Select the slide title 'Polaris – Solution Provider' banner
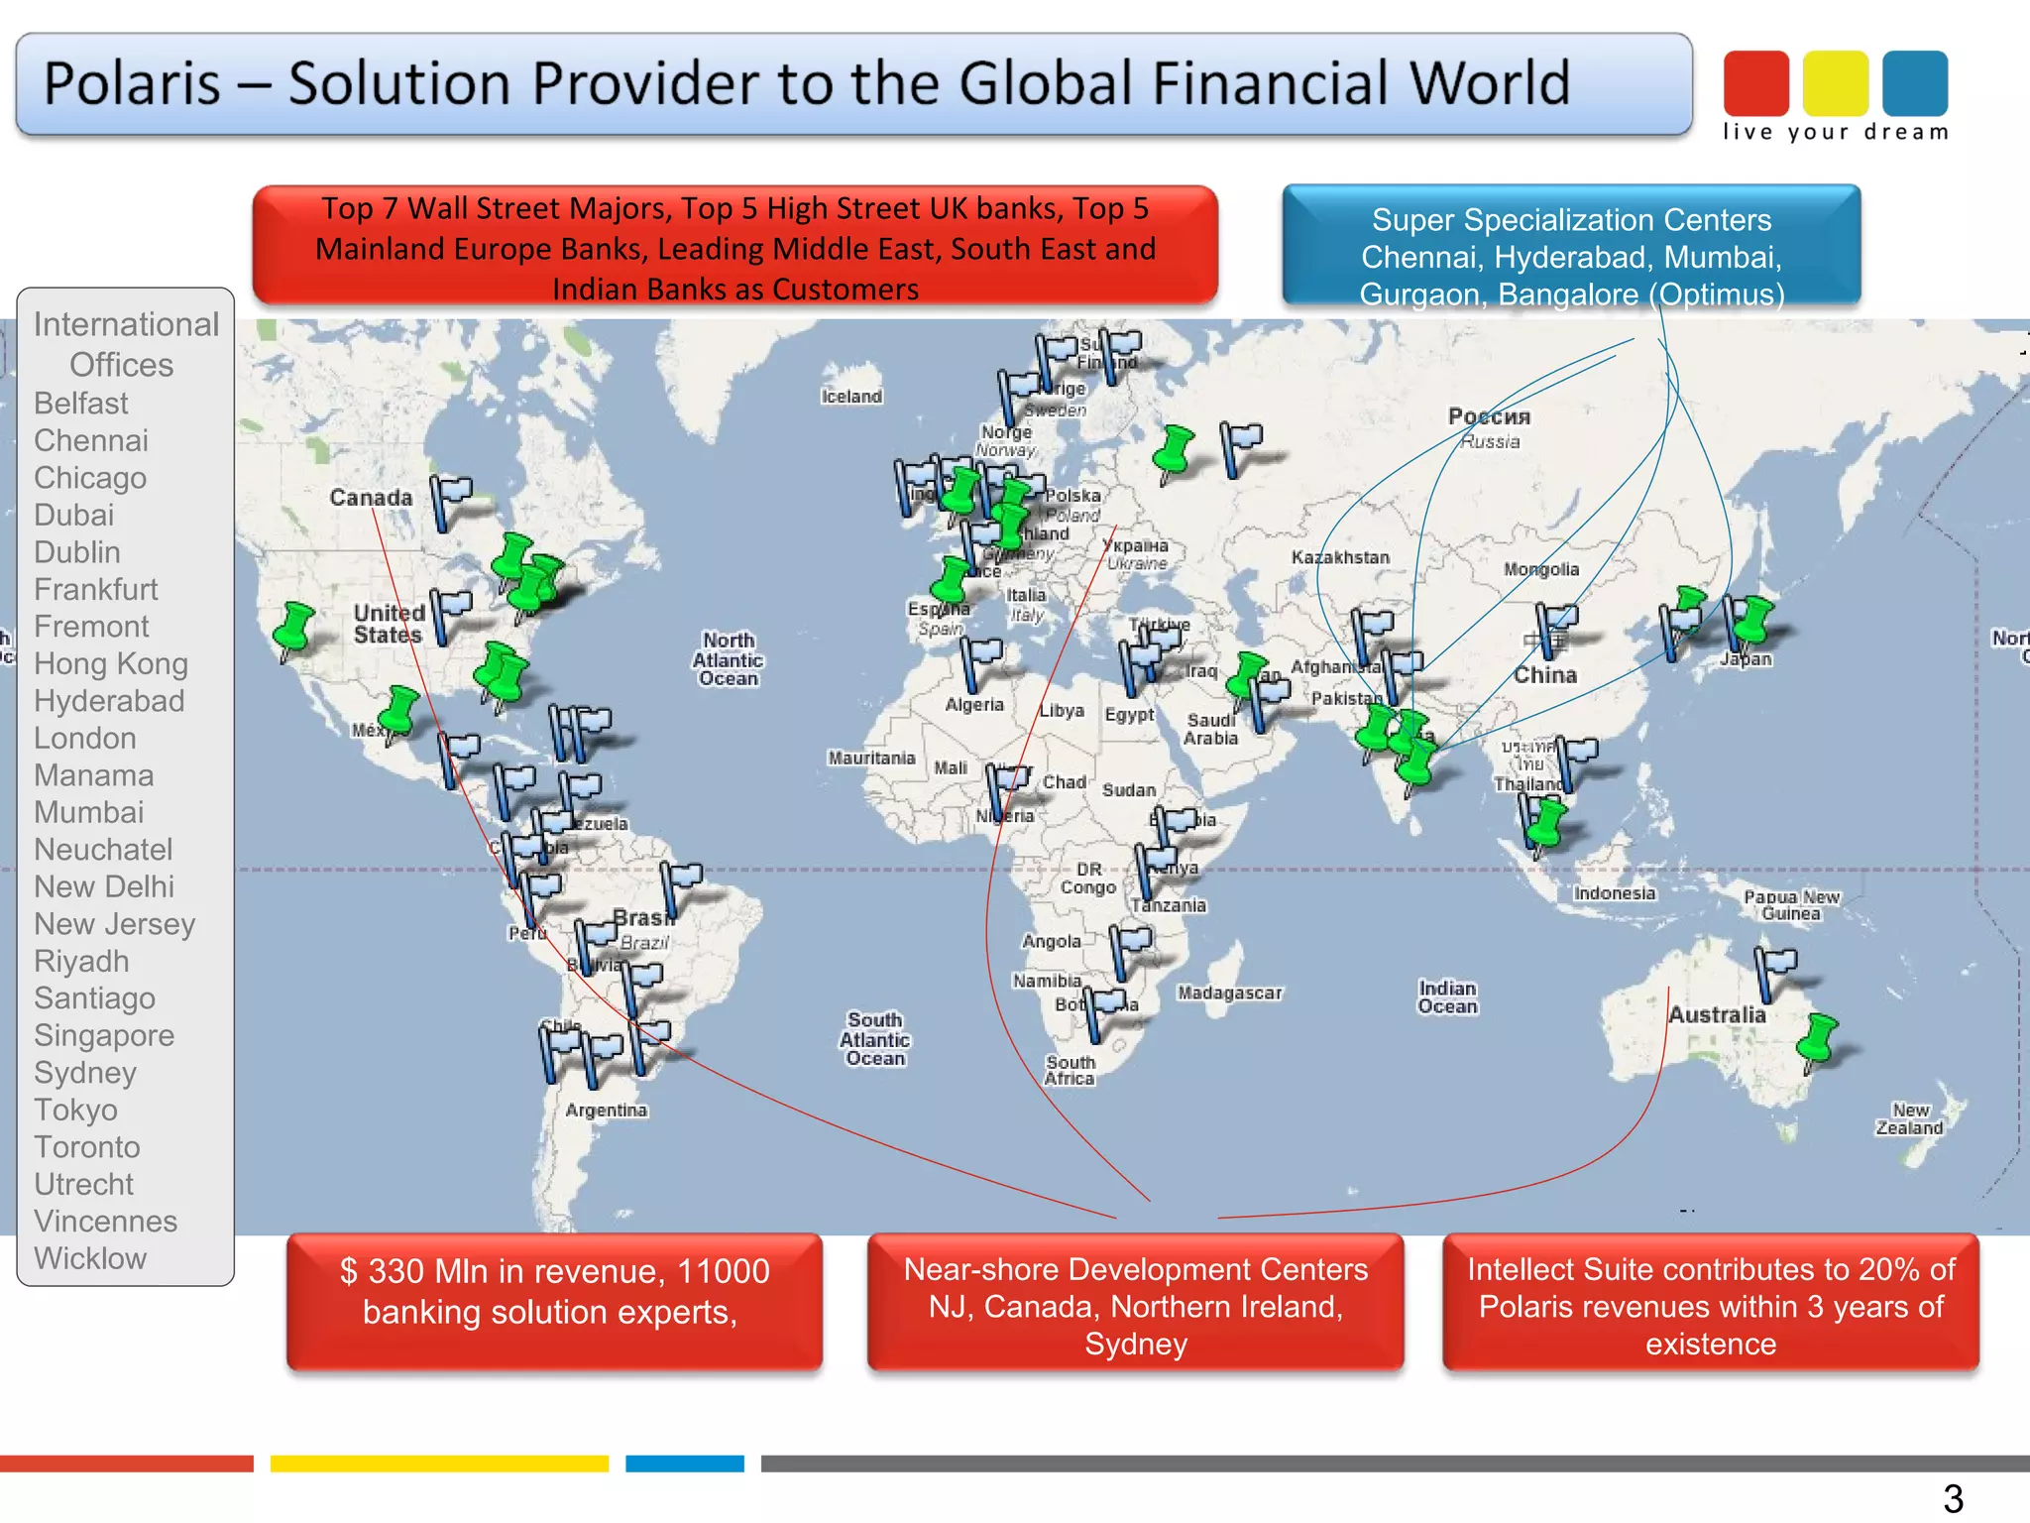Screen dimensions: 2030x1523 click(x=853, y=84)
